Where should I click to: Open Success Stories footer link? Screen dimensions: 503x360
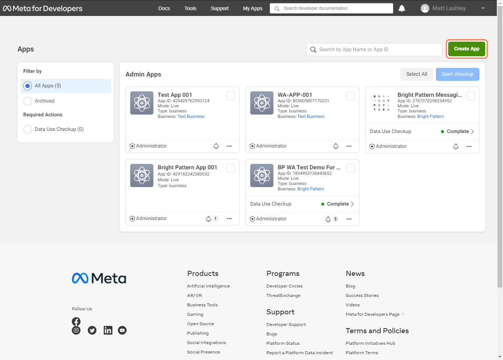(x=362, y=295)
